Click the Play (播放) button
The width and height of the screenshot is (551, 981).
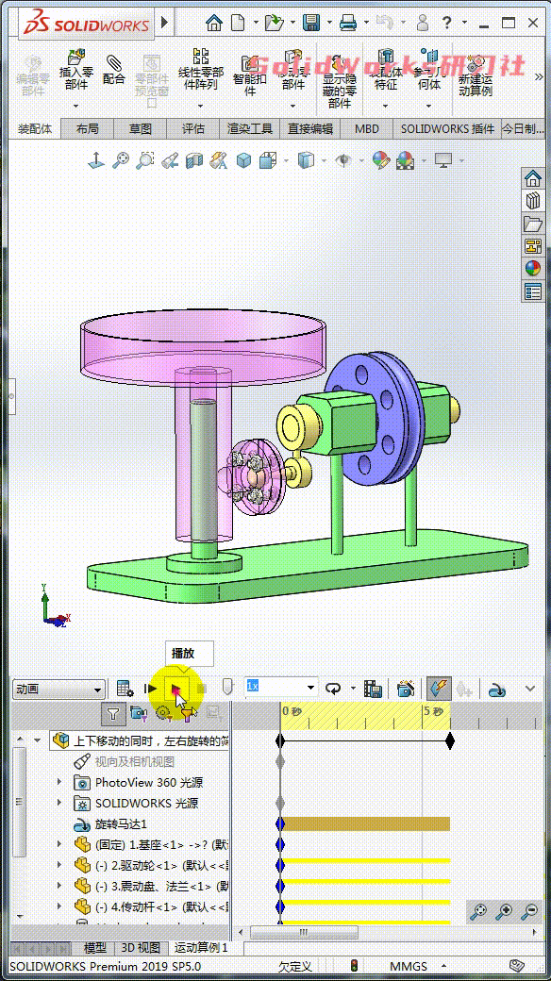coord(176,690)
